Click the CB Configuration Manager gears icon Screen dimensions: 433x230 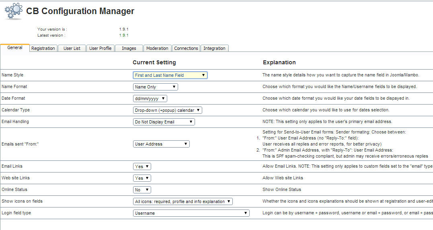tap(14, 11)
